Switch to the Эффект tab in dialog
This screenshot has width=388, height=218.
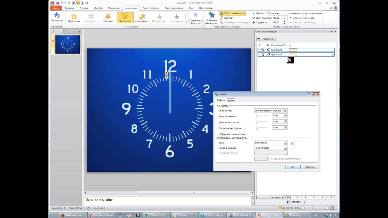pyautogui.click(x=221, y=100)
